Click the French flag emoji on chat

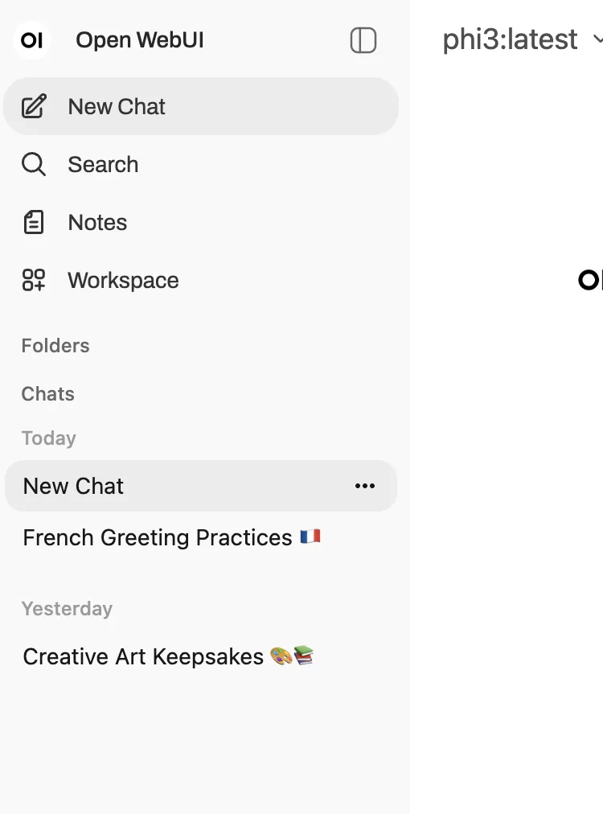coord(310,536)
